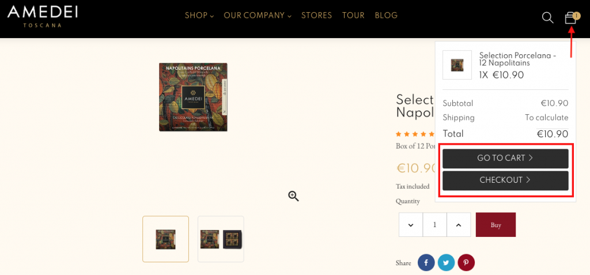
Task: Share product on Pinterest
Action: click(466, 262)
